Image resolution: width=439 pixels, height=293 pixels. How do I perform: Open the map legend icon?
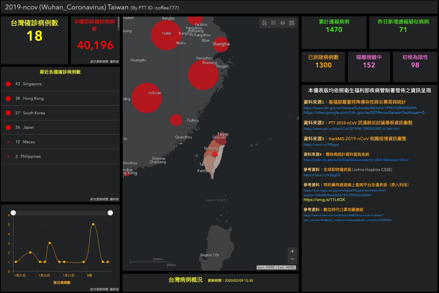[x=273, y=23]
